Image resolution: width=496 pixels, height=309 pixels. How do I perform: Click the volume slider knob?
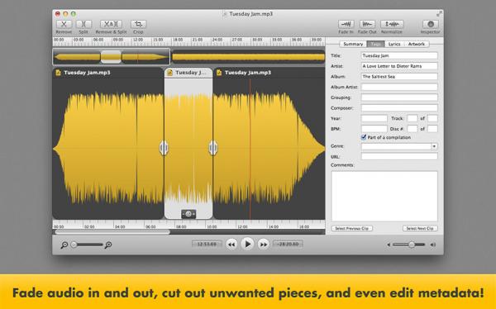click(412, 245)
